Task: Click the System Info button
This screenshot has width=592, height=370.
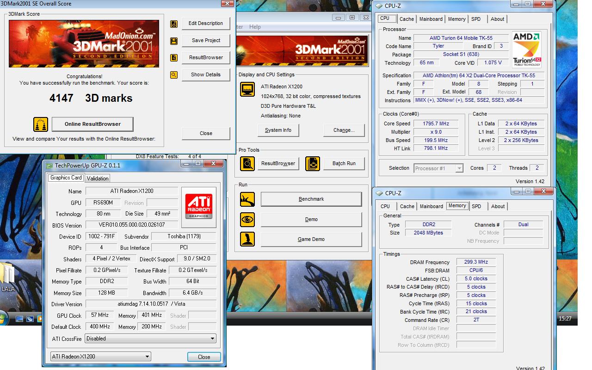Action: [x=278, y=130]
